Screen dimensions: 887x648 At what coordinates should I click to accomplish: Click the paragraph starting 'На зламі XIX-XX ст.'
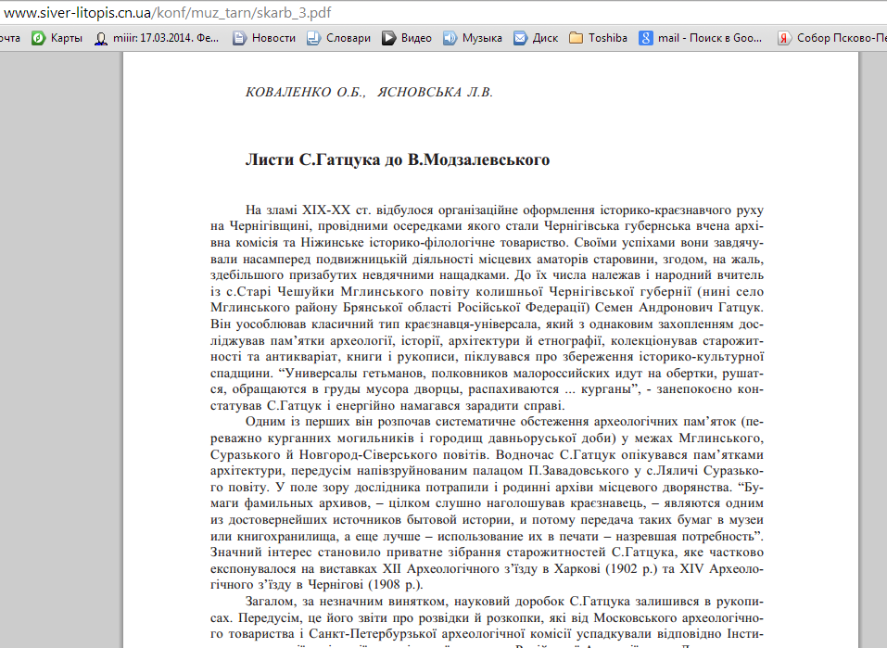point(487,308)
